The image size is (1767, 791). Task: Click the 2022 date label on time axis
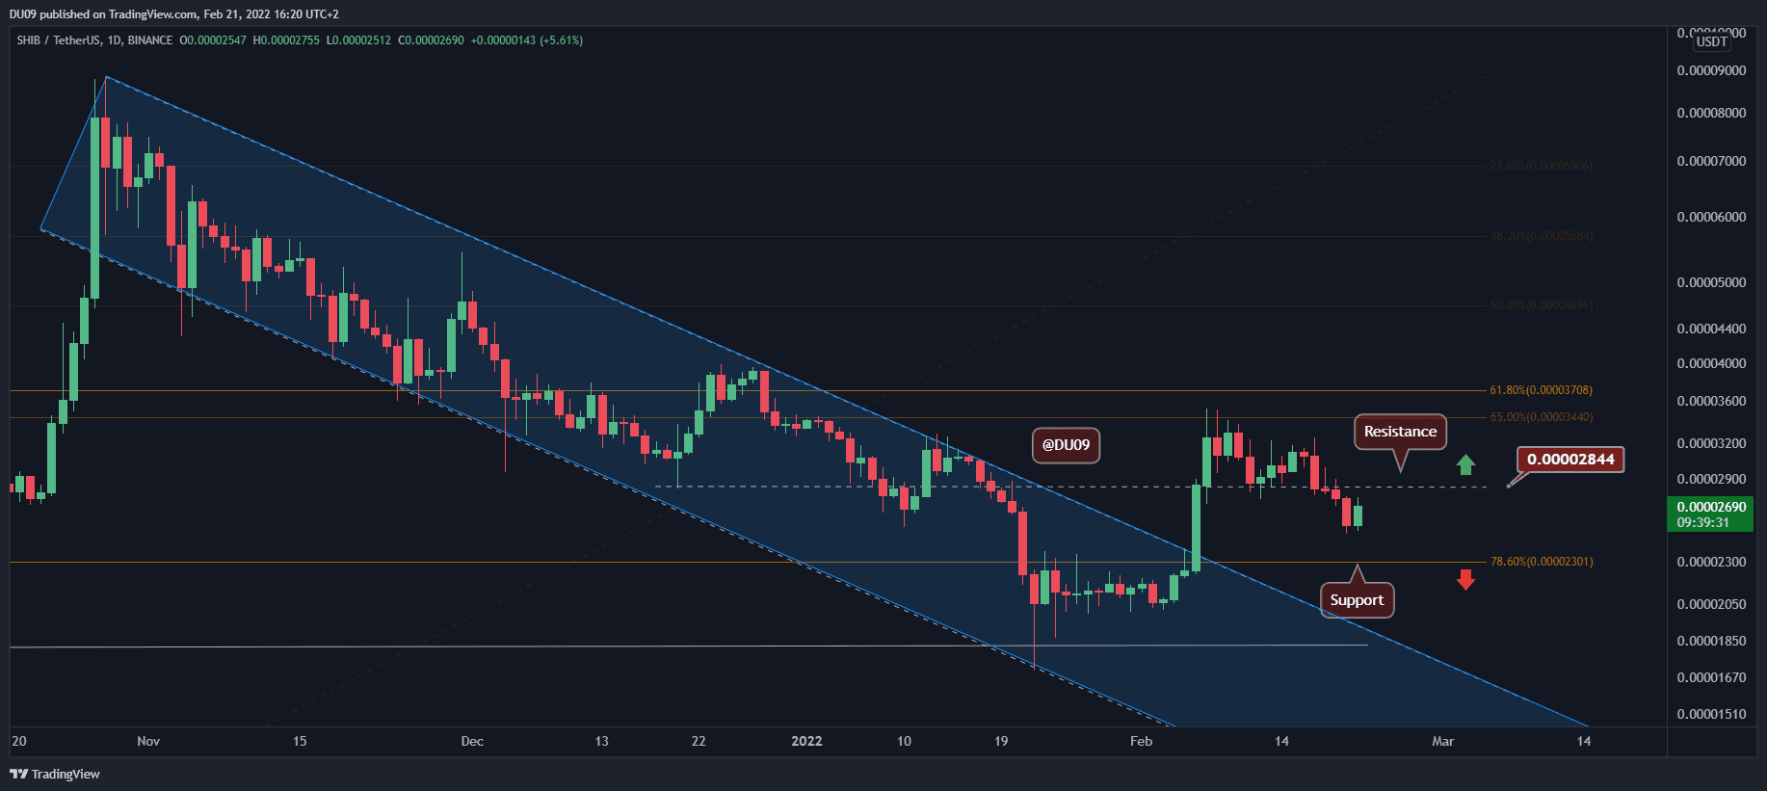point(806,741)
